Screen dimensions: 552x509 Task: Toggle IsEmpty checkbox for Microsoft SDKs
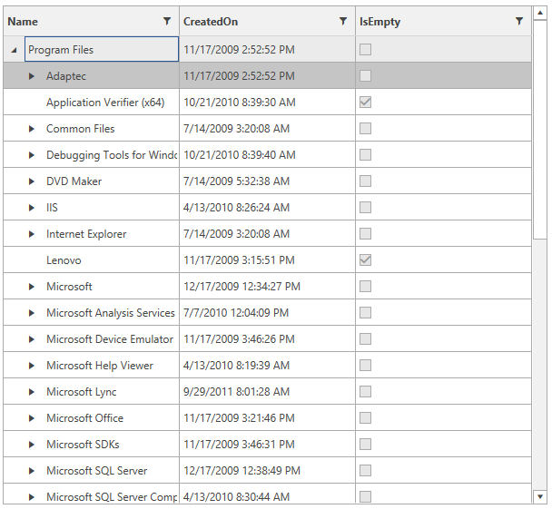(x=365, y=445)
